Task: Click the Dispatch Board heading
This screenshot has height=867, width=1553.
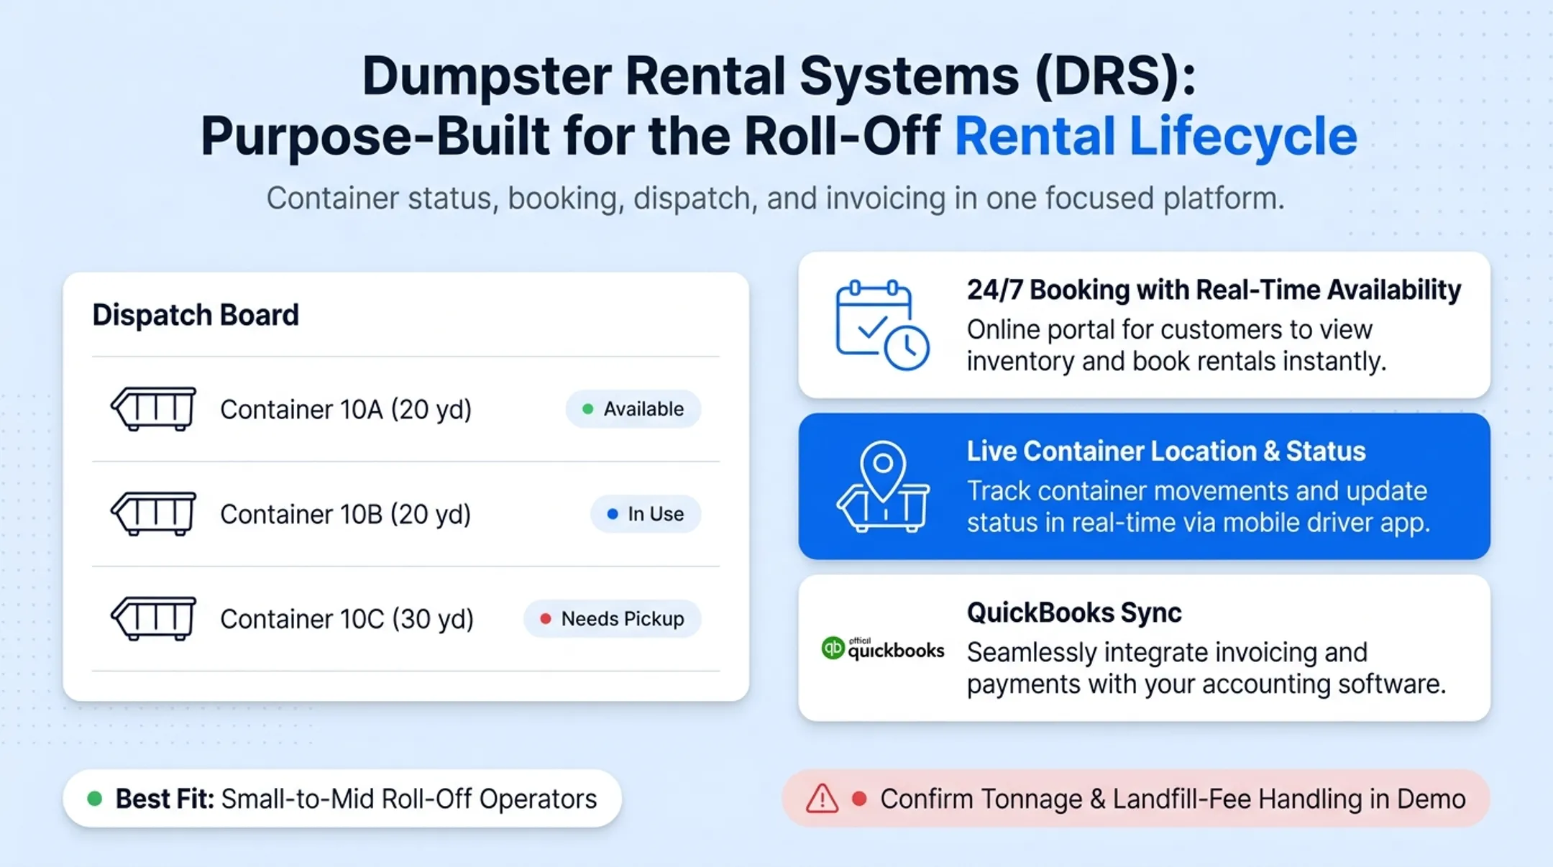Action: click(196, 315)
